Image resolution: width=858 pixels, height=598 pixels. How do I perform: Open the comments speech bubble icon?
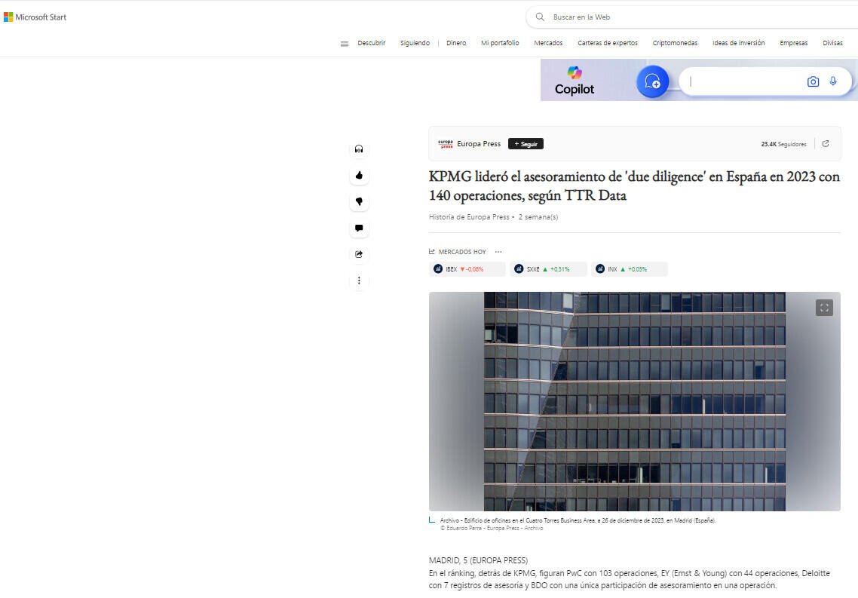(359, 228)
